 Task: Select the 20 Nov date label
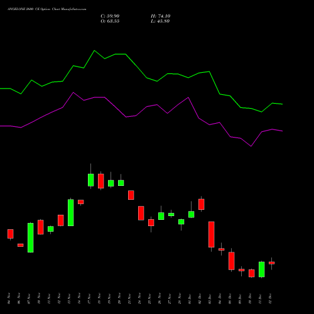[119, 298]
